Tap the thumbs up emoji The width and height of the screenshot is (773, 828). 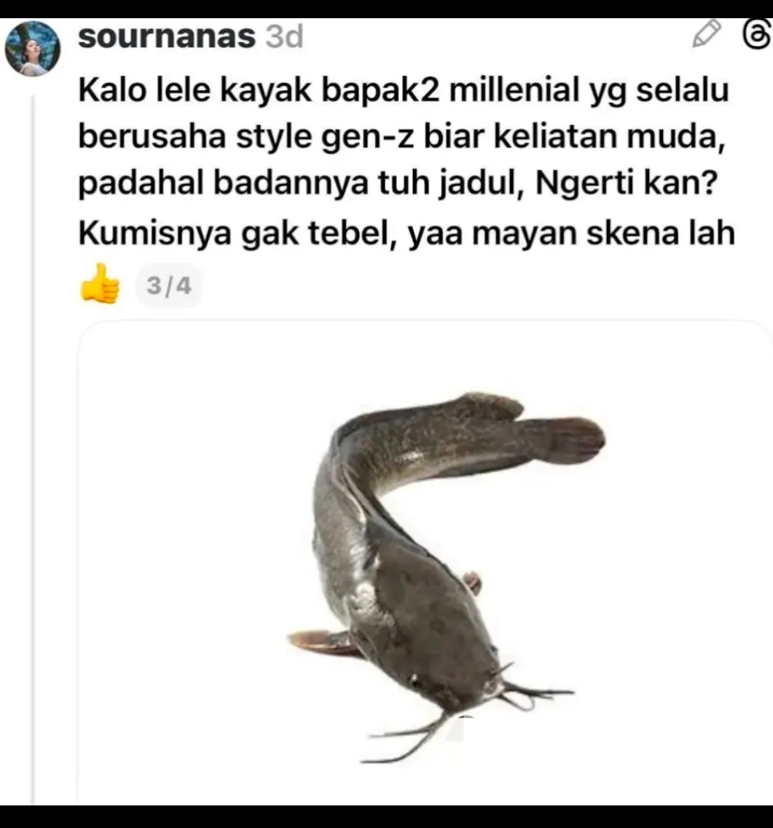click(x=100, y=283)
